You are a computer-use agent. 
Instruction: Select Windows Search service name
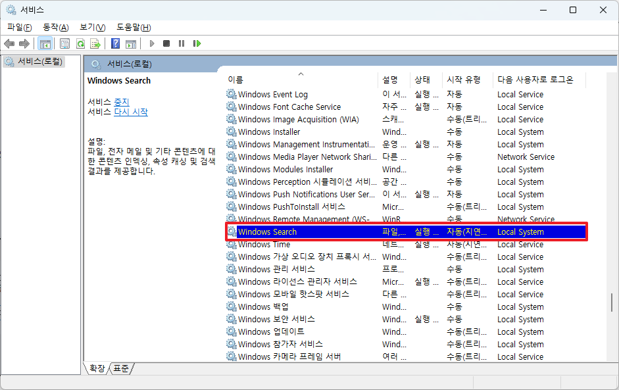tap(267, 232)
